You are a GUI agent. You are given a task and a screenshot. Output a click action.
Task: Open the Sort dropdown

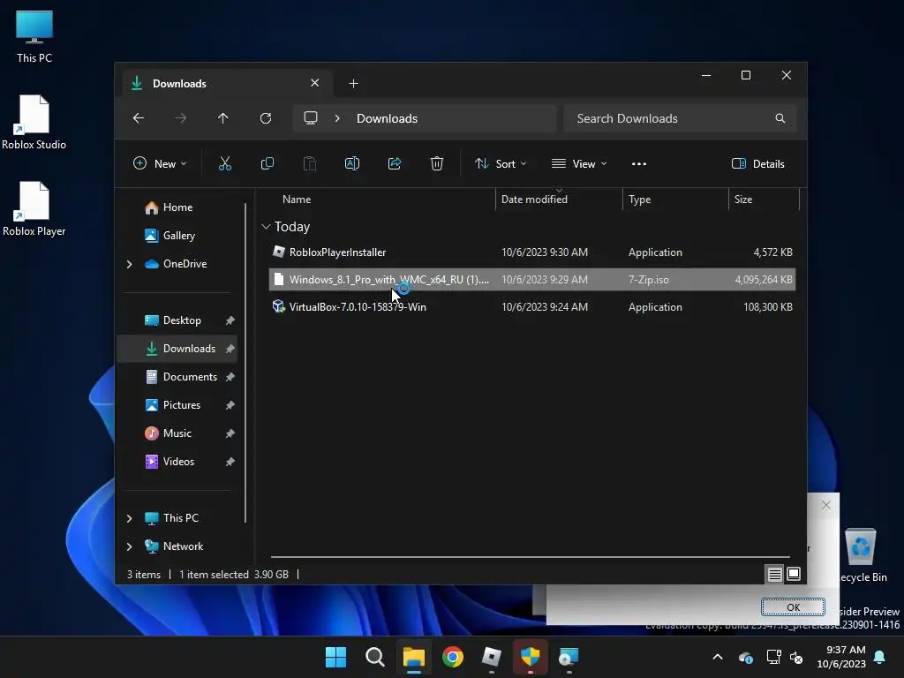[x=501, y=163]
